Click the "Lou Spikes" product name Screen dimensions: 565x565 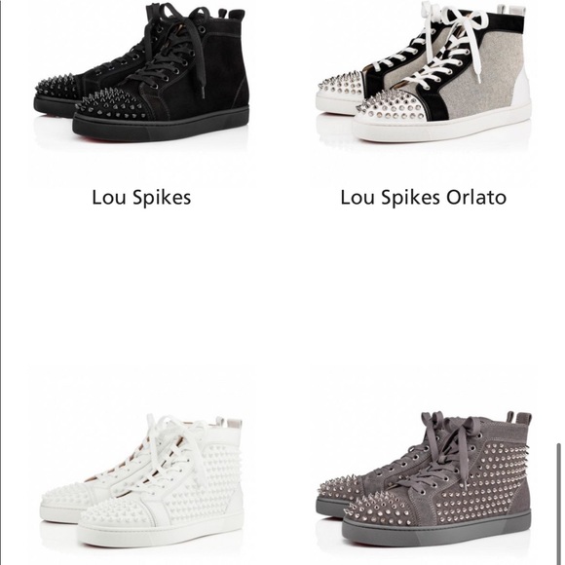point(141,198)
